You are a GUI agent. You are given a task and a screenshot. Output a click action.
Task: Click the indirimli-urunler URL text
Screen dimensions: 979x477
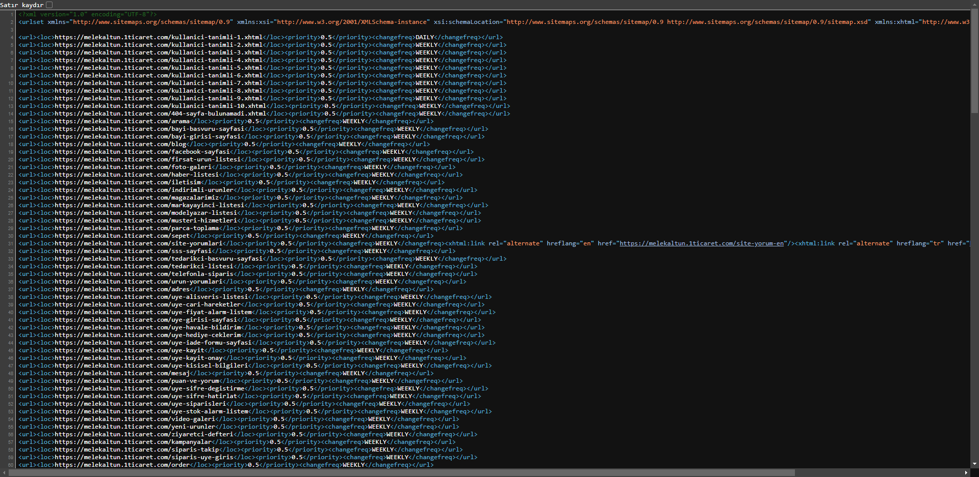(x=144, y=190)
